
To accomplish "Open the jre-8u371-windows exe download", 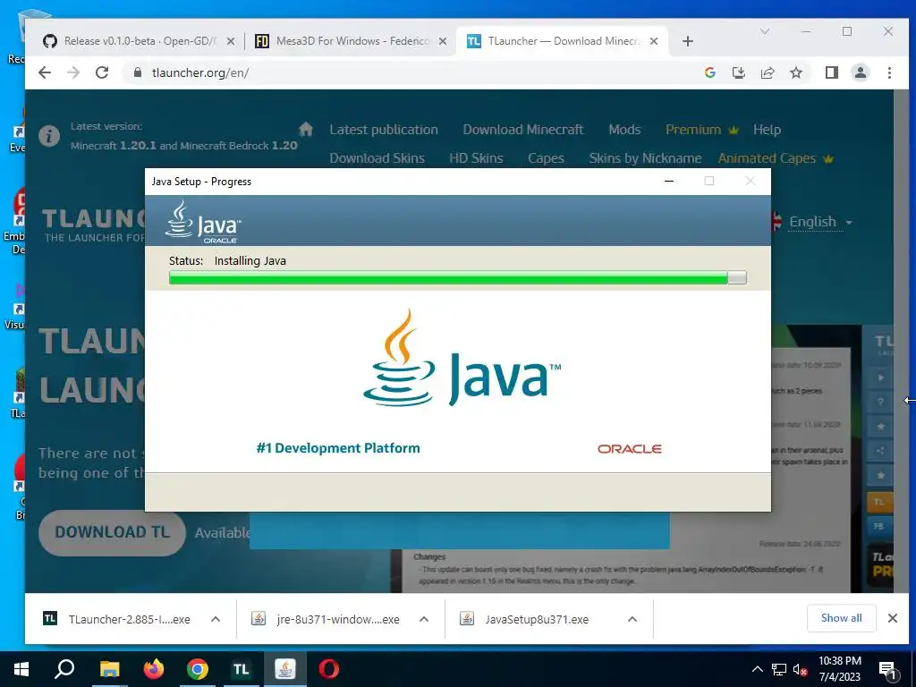I will pyautogui.click(x=326, y=619).
